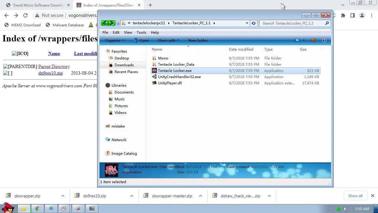Open 7-Zip from the taskbar
378x213 pixels.
tap(92, 209)
